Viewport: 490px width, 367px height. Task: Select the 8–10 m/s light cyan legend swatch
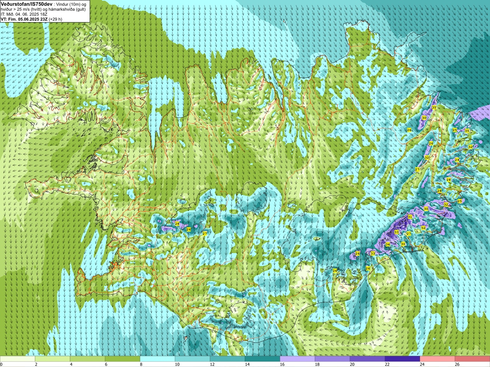coord(157,359)
